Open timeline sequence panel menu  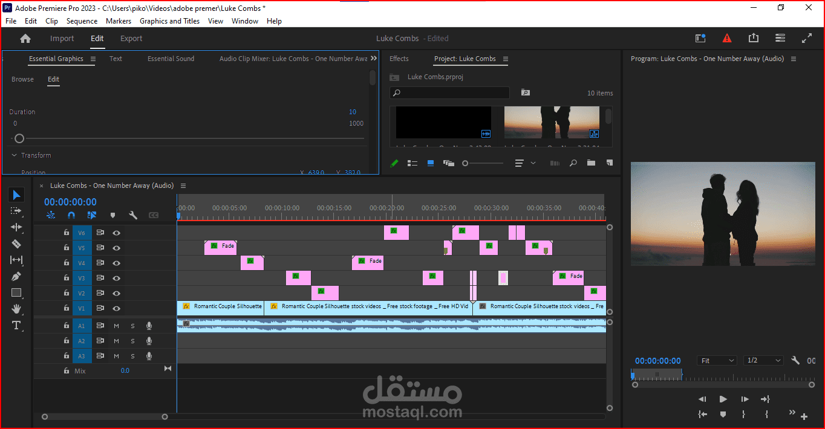tap(183, 185)
